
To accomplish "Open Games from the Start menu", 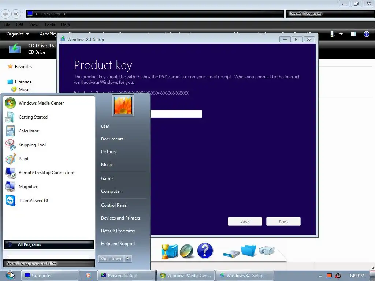I will point(108,179).
